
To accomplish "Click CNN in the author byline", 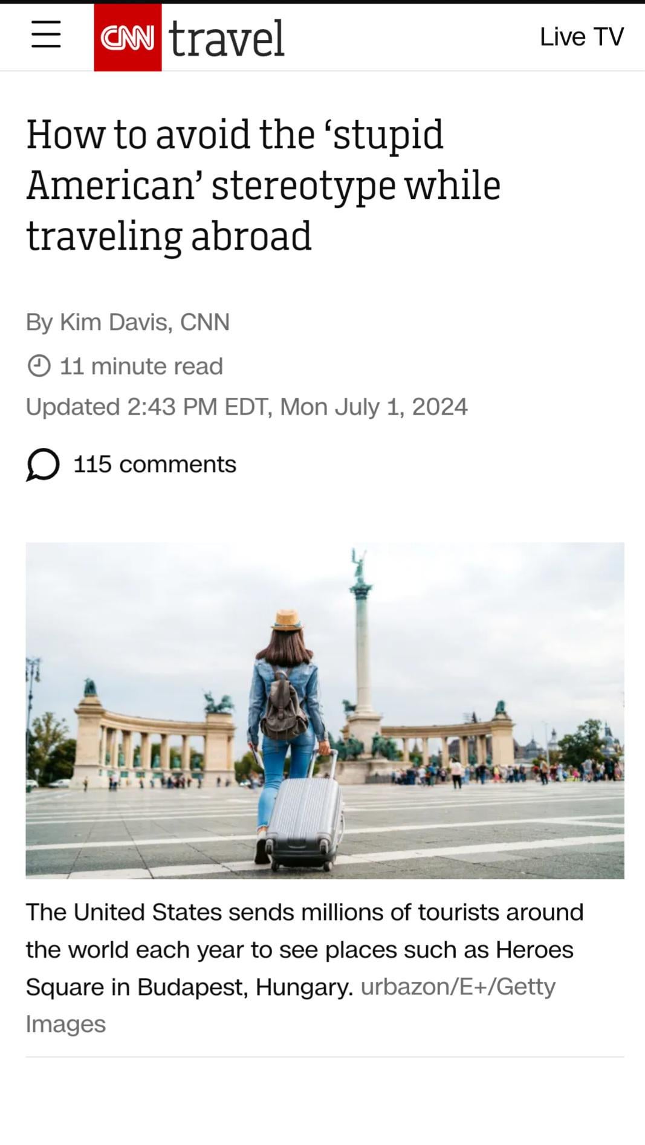I will click(205, 322).
